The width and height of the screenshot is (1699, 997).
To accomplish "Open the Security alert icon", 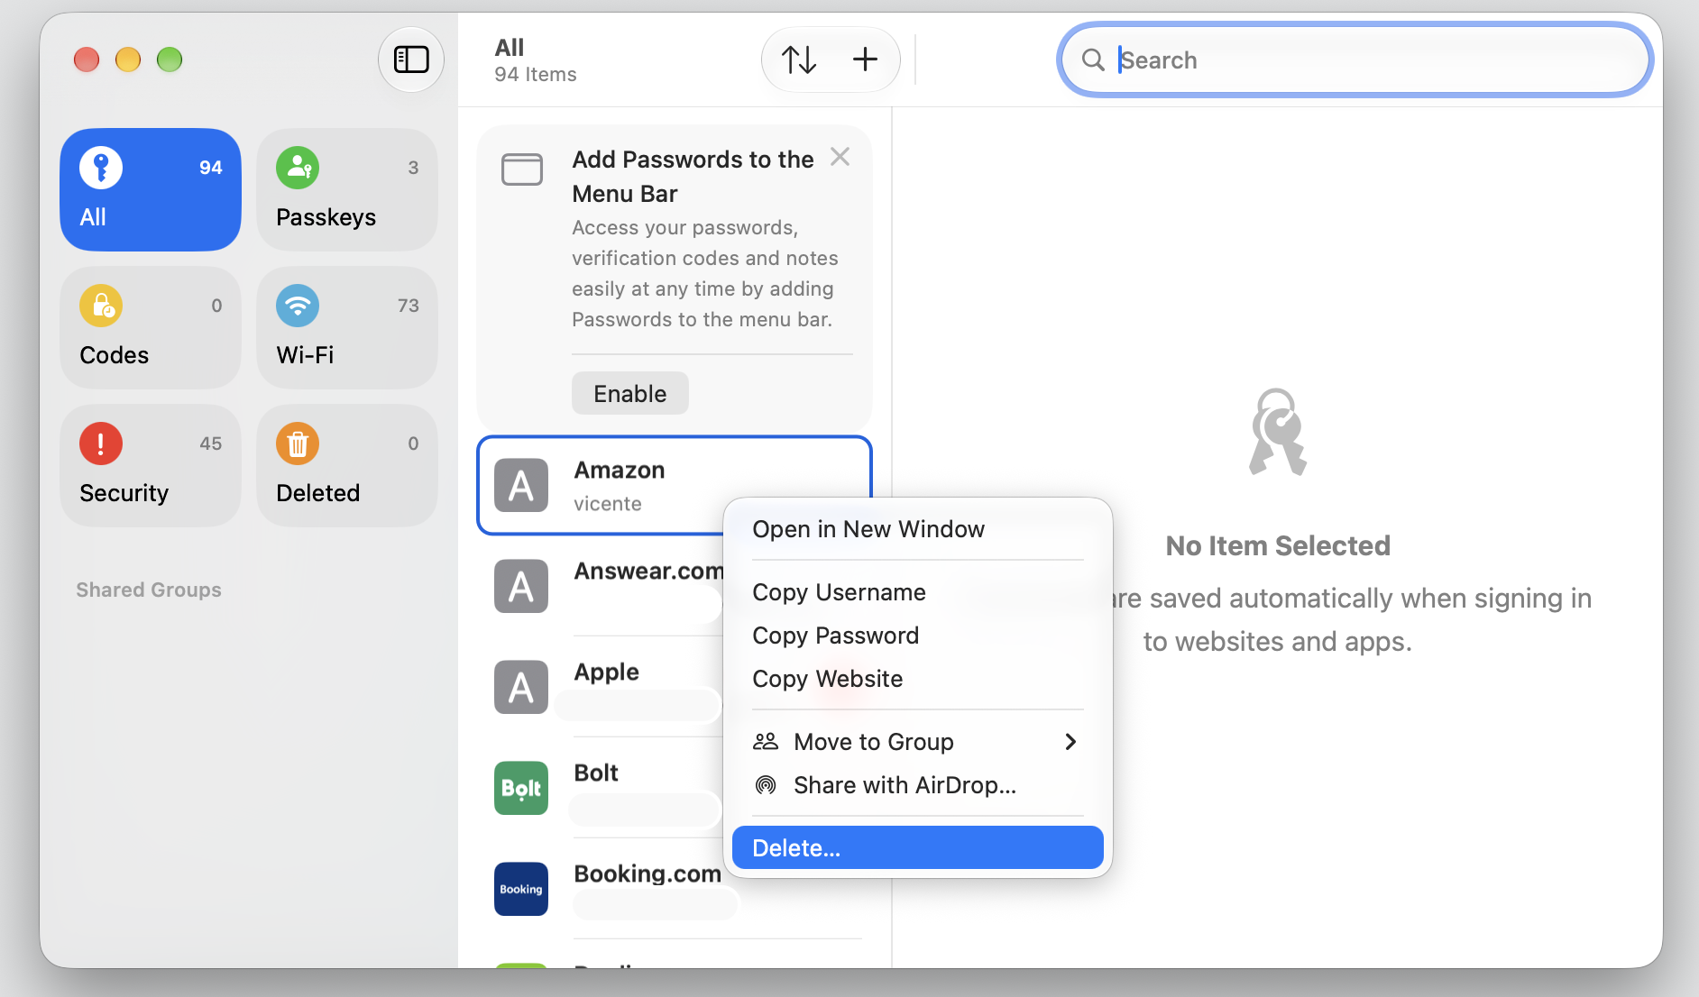I will pyautogui.click(x=101, y=444).
